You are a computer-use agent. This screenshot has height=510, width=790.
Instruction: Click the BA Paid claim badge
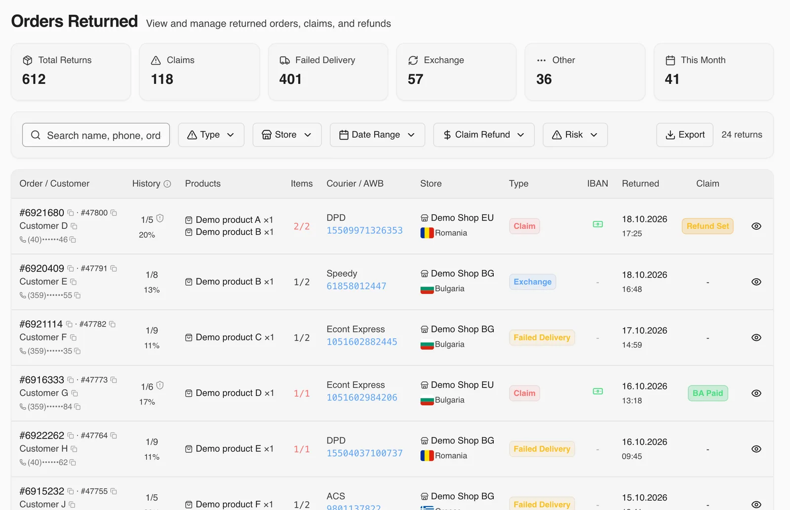pyautogui.click(x=708, y=394)
